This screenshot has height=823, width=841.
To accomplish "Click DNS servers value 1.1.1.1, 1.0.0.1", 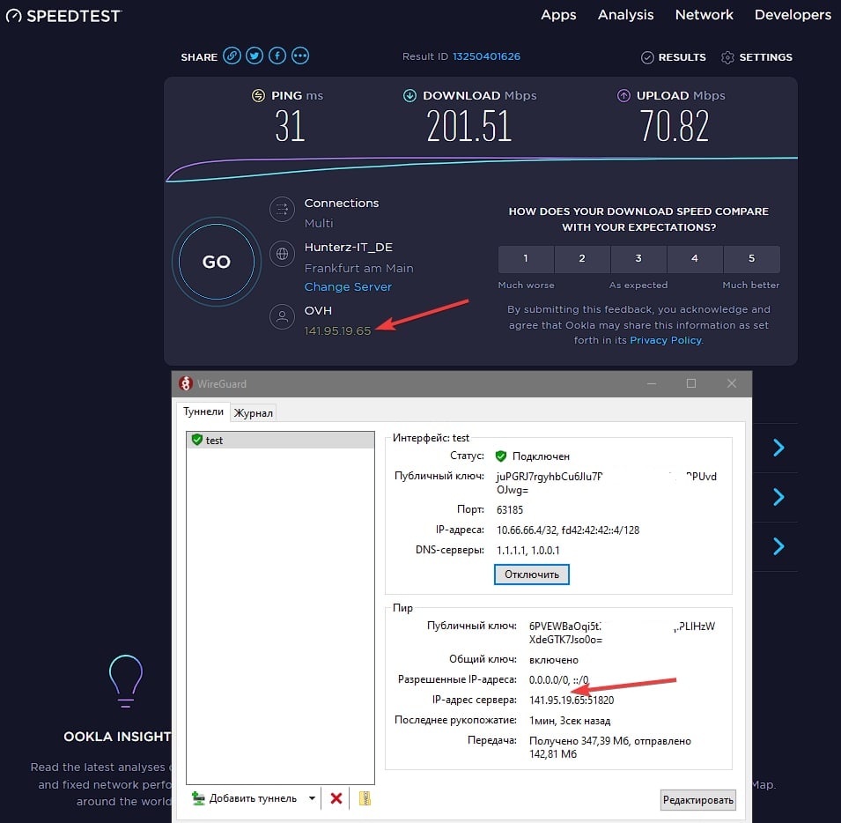I will pyautogui.click(x=527, y=551).
